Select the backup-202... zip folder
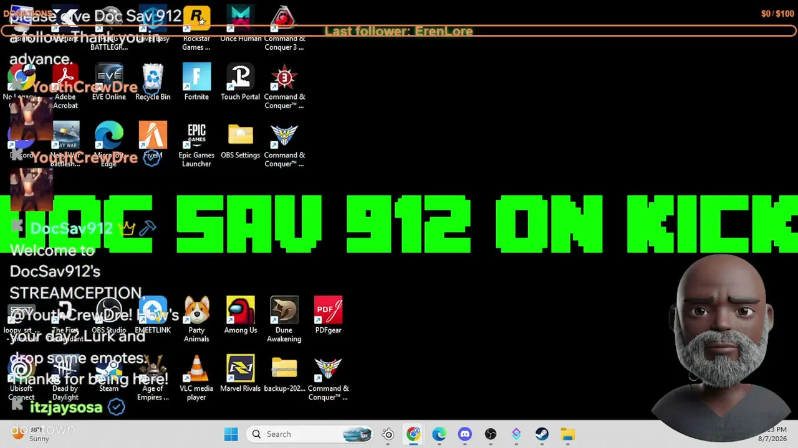 (284, 374)
